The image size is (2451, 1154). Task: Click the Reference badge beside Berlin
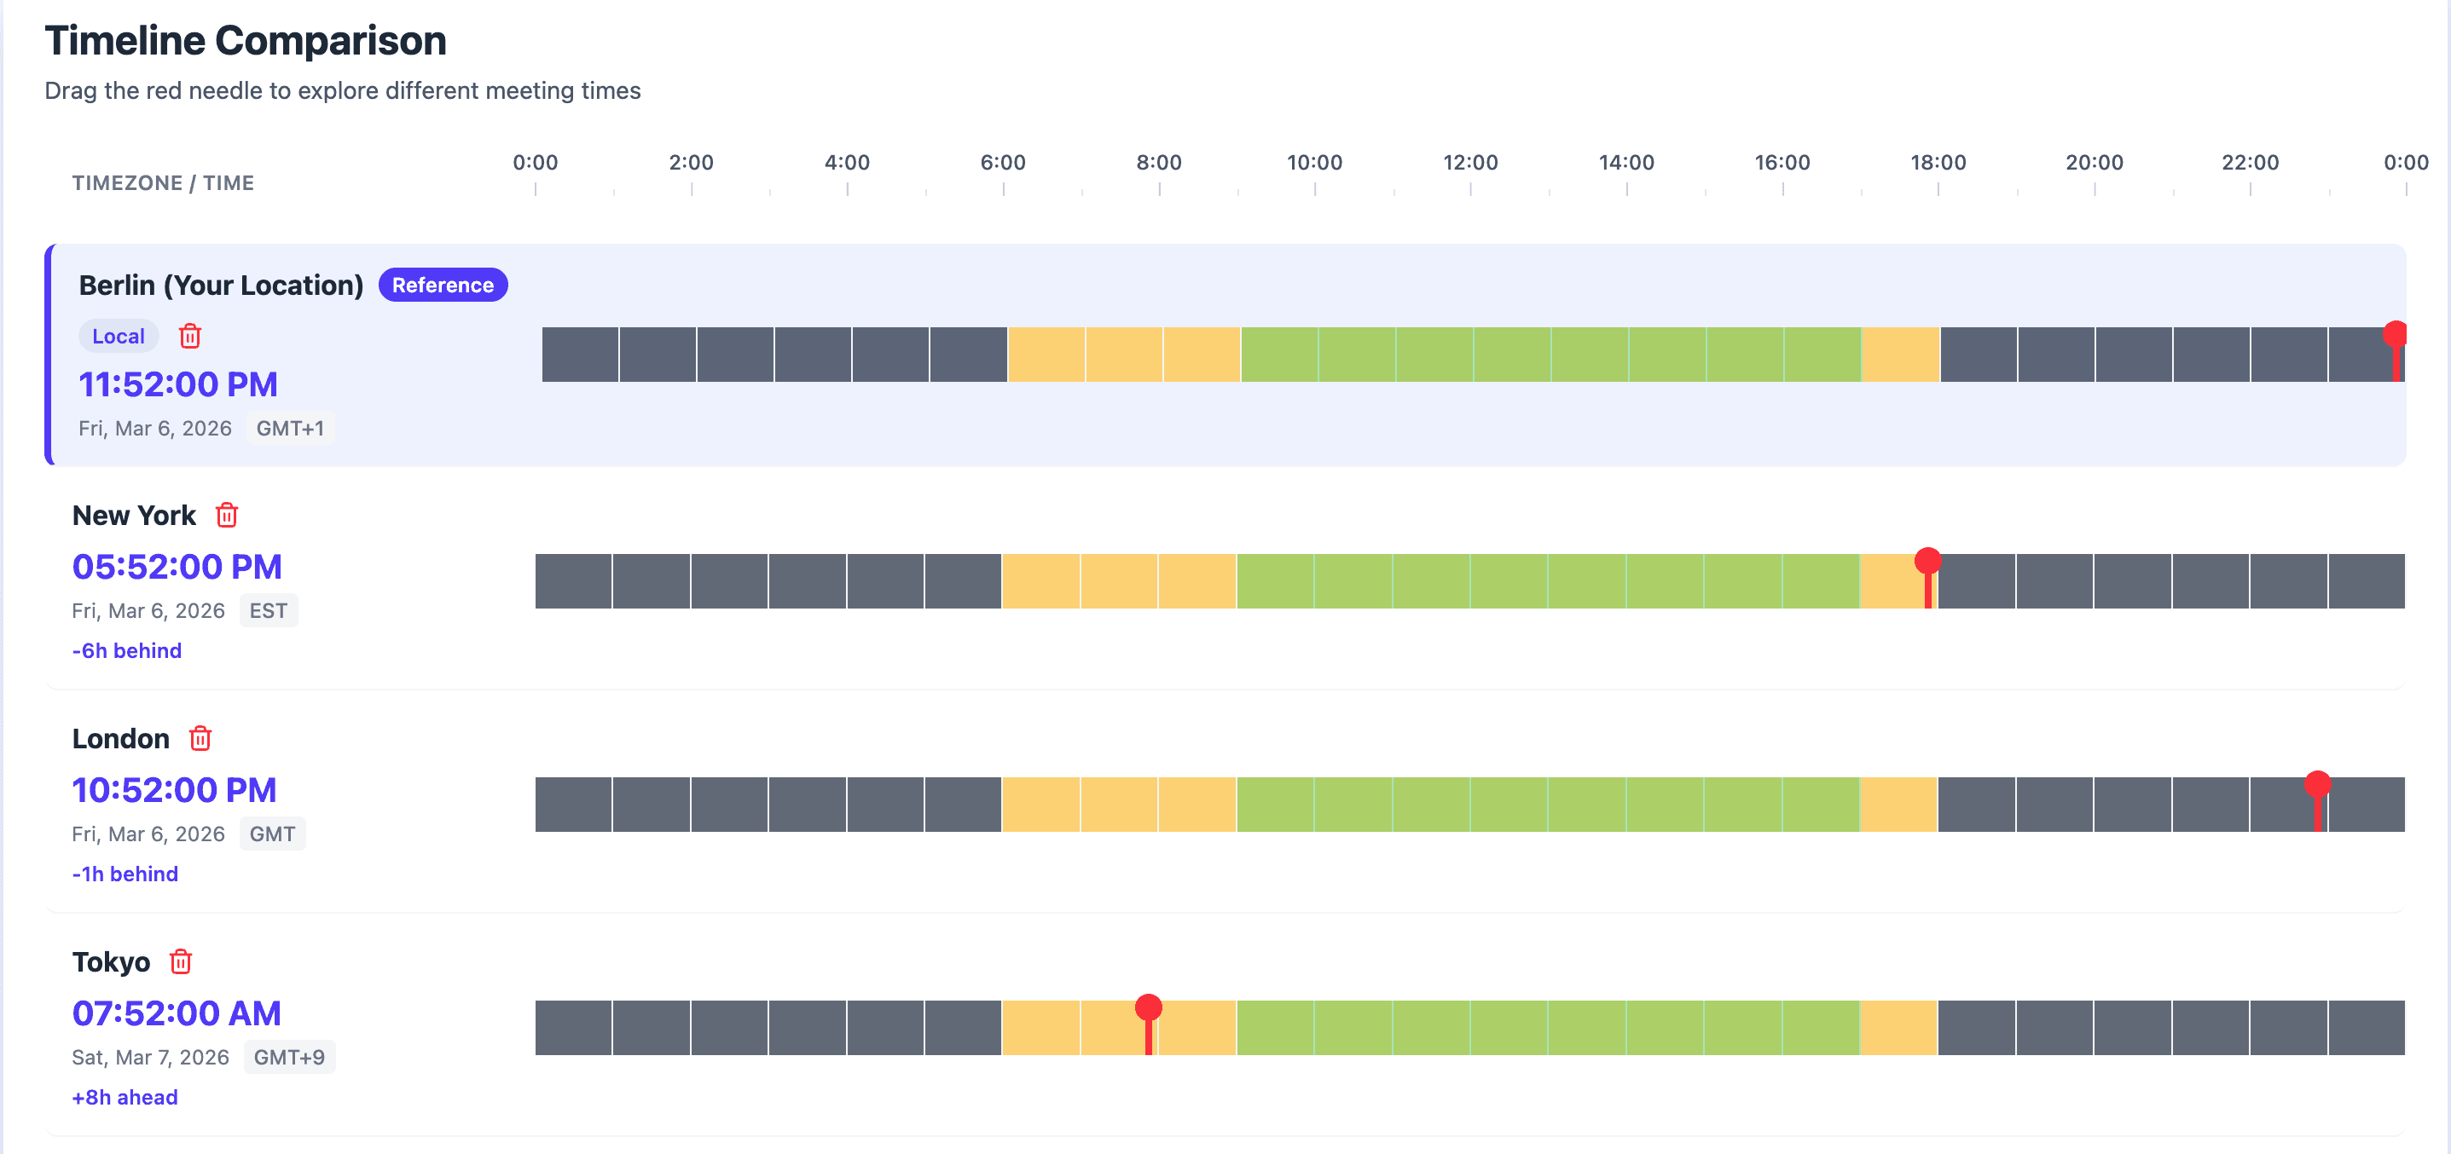tap(443, 286)
